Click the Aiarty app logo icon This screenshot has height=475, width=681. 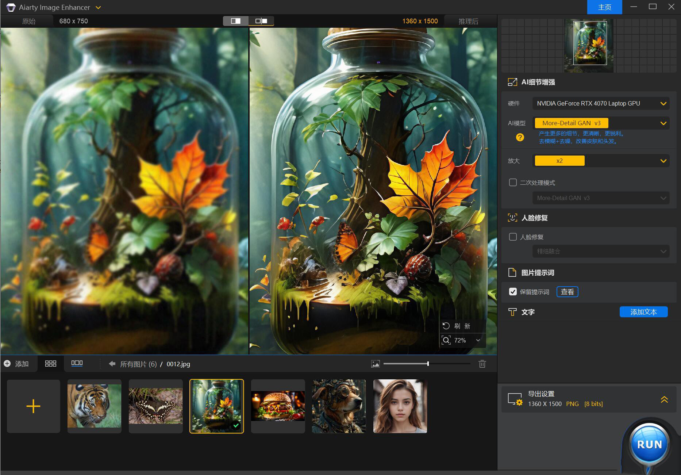click(11, 7)
